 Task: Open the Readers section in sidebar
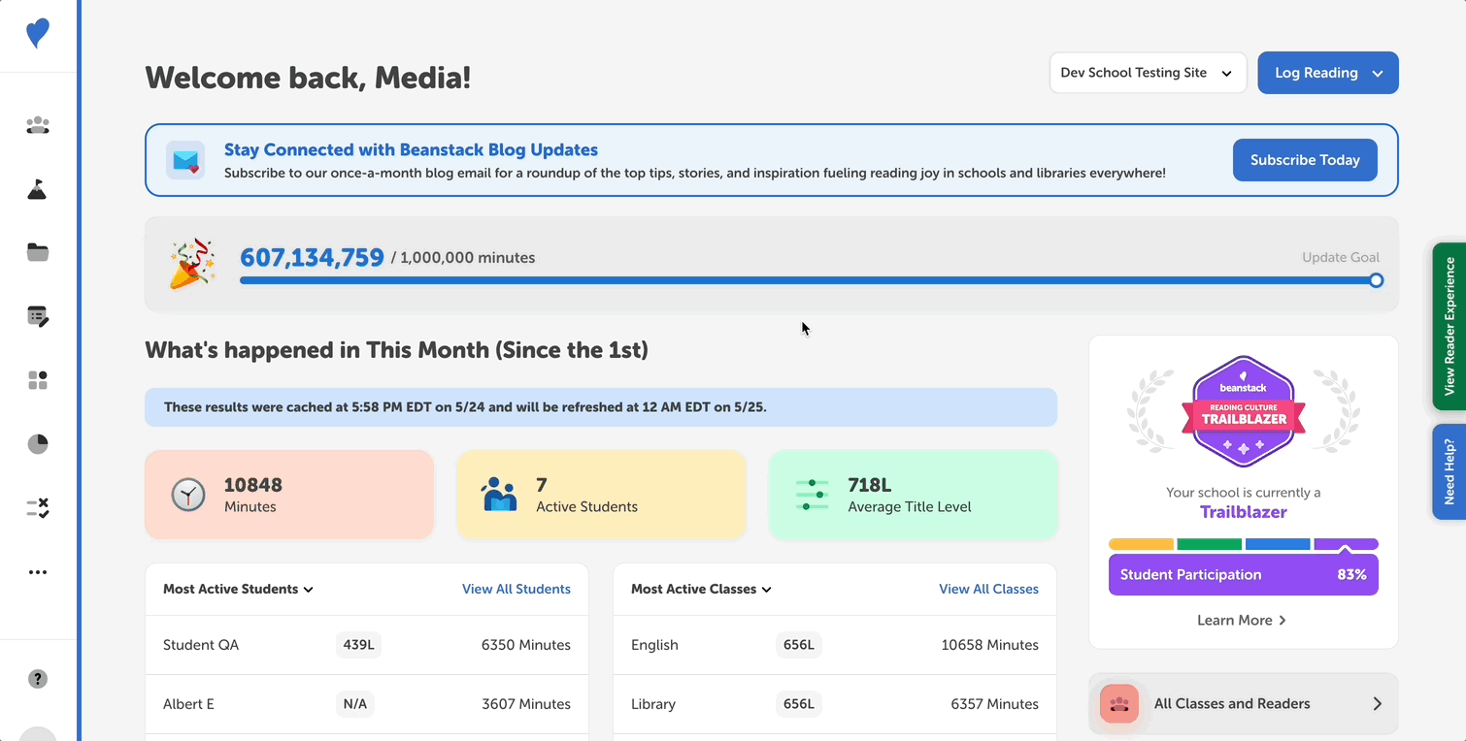point(37,125)
